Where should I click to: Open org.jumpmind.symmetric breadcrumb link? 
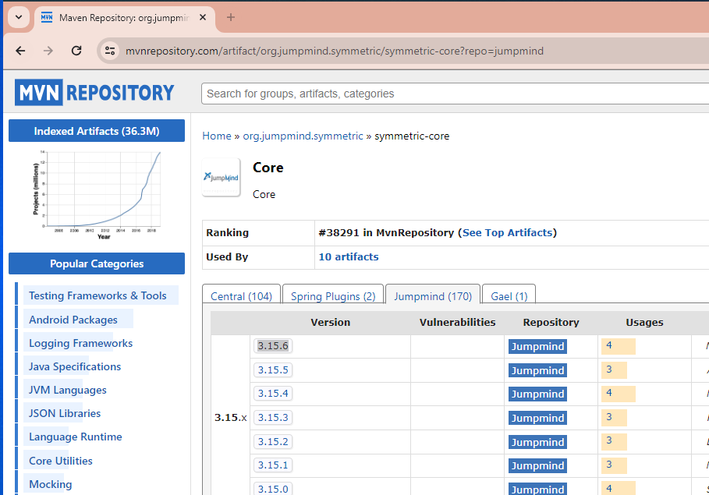(x=303, y=136)
